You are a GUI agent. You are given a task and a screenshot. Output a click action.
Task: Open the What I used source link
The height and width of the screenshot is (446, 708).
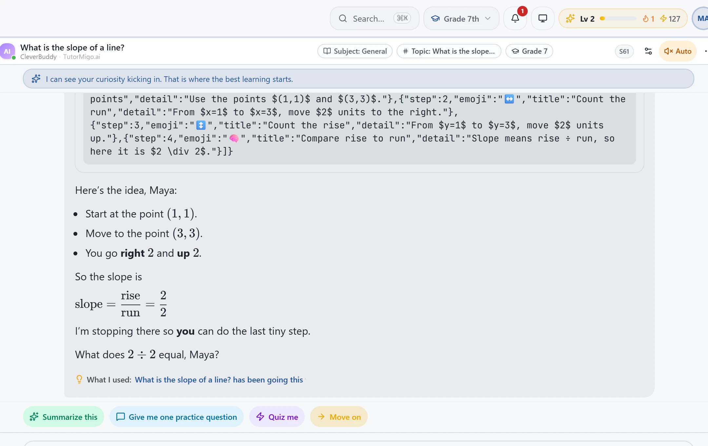click(219, 380)
